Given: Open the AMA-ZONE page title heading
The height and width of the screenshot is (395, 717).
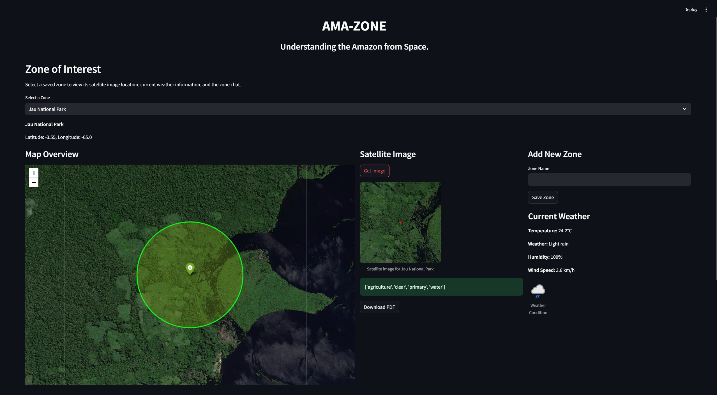Looking at the screenshot, I should pyautogui.click(x=354, y=25).
